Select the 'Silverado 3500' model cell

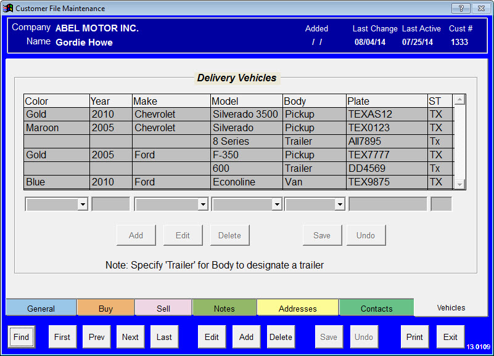246,115
